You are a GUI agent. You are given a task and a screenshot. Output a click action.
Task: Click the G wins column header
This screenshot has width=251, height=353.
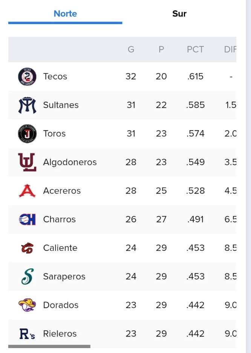coord(131,49)
